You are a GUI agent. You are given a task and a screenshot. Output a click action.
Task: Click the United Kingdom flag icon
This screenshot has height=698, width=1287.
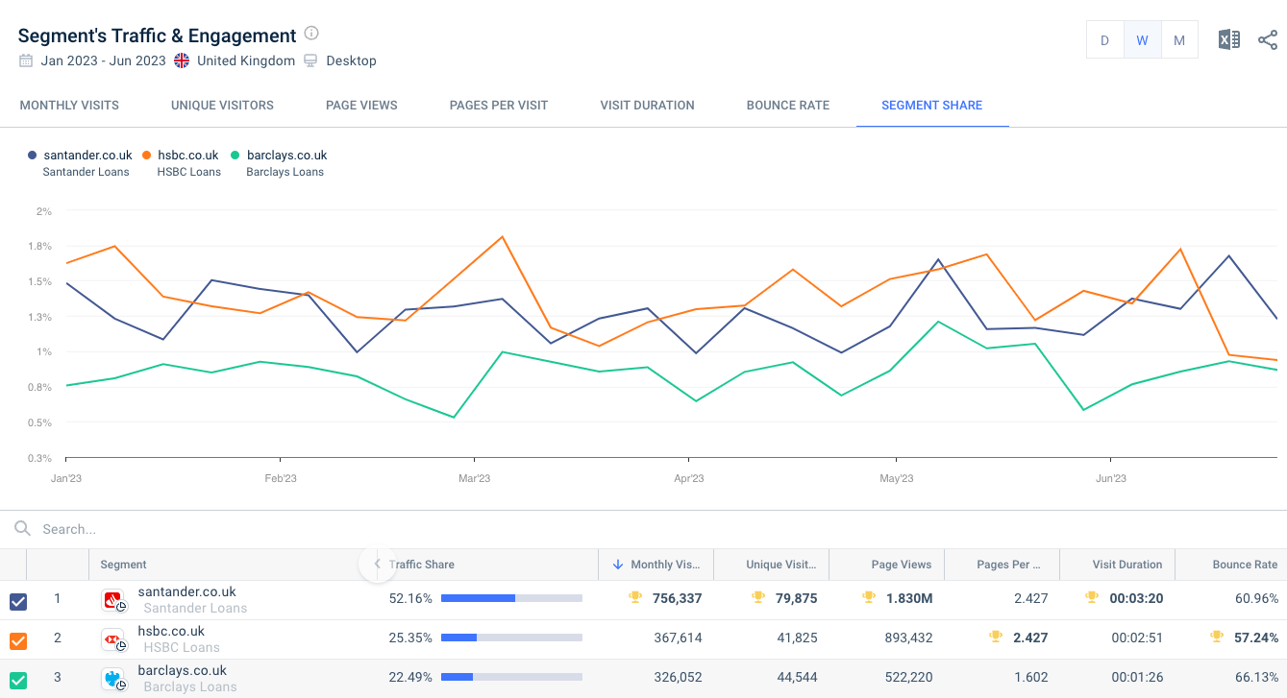182,60
